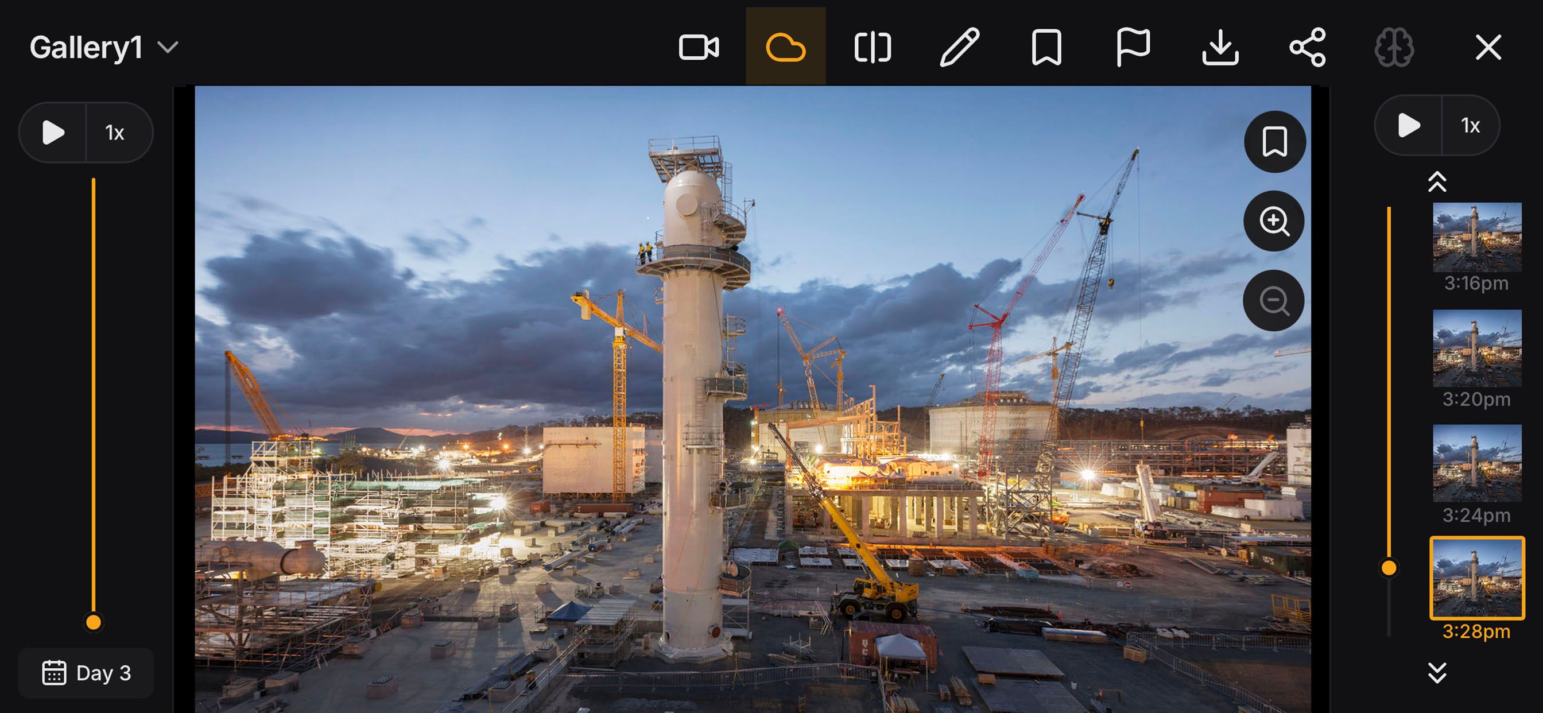
Task: Jump down with double chevron down
Action: coord(1437,672)
